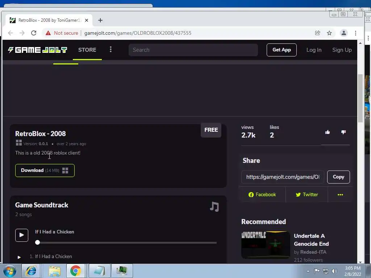Open the Windows Start menu

click(x=9, y=271)
